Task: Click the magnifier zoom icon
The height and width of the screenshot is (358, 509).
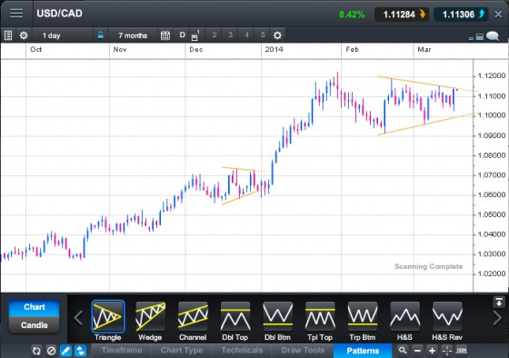Action: coord(403,351)
